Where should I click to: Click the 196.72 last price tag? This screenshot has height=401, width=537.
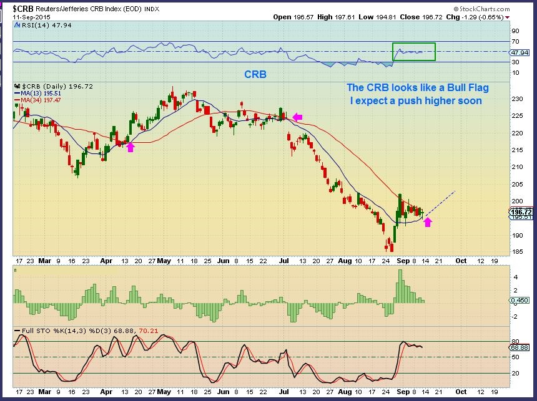coord(521,212)
